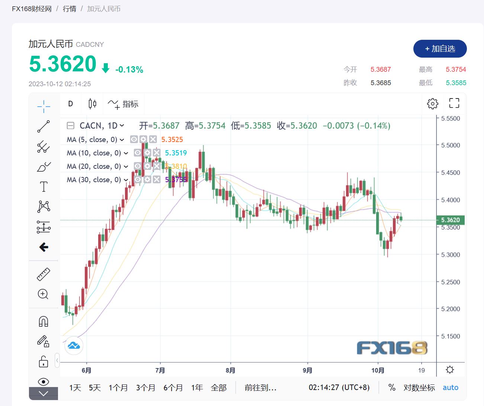The image size is (484, 406).
Task: Open the FX168财经网 breadcrumb link
Action: point(32,9)
